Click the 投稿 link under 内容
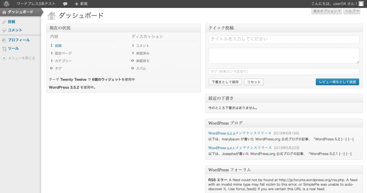This screenshot has height=193, width=367. click(58, 46)
